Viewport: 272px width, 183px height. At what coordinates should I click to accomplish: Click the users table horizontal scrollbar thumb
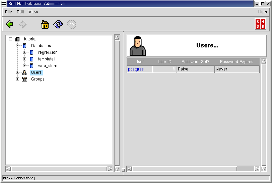(185, 169)
